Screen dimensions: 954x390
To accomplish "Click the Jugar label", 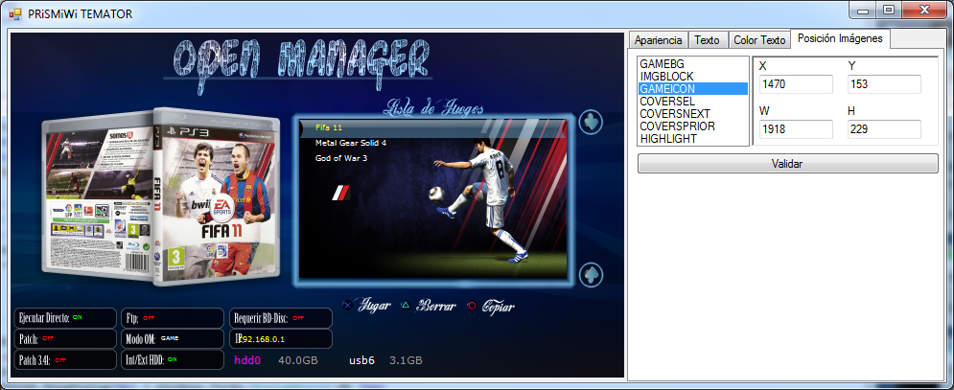I will (374, 306).
